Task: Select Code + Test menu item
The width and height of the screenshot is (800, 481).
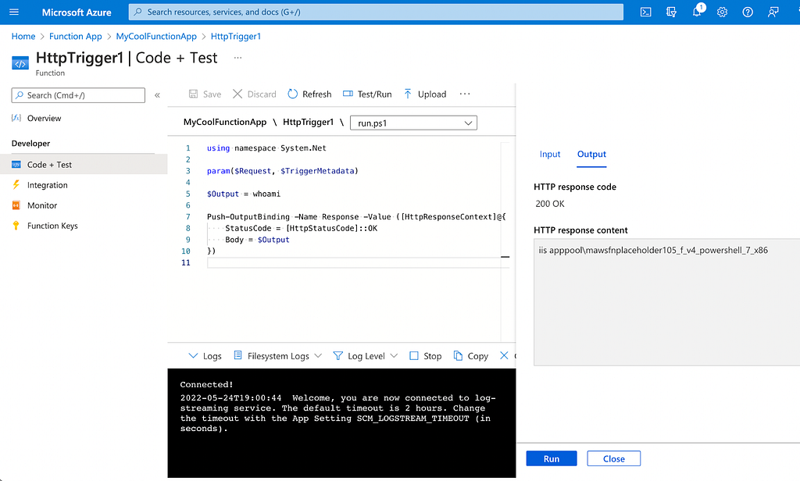Action: (84, 164)
